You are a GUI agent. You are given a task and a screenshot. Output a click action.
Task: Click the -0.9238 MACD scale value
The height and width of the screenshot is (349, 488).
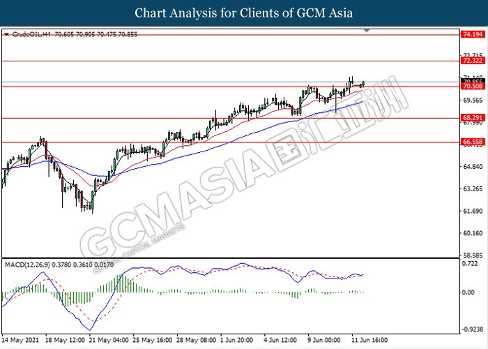(473, 329)
